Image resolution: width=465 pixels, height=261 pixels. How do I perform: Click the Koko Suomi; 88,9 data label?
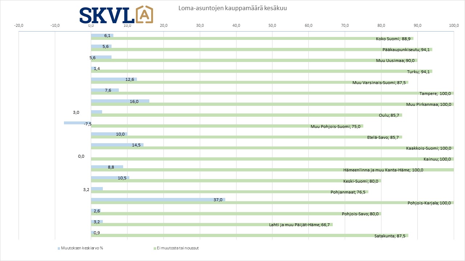click(x=394, y=39)
